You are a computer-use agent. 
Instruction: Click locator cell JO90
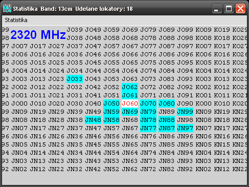[x=185, y=103]
